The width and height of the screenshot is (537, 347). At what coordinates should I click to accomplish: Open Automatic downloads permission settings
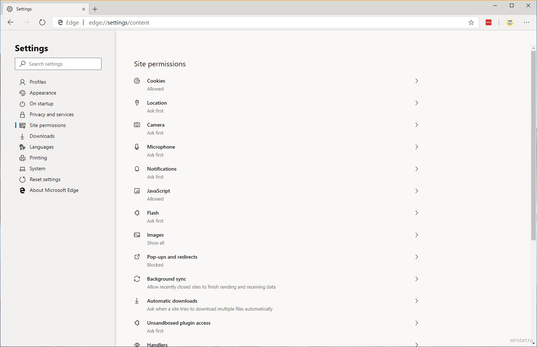172,301
